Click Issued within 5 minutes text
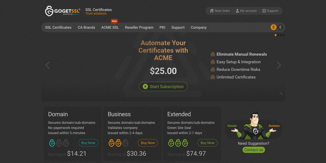 click(x=67, y=133)
